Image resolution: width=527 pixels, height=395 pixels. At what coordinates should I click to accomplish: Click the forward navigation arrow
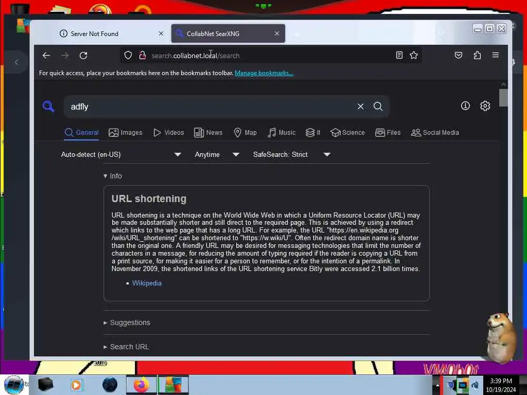[x=65, y=56]
